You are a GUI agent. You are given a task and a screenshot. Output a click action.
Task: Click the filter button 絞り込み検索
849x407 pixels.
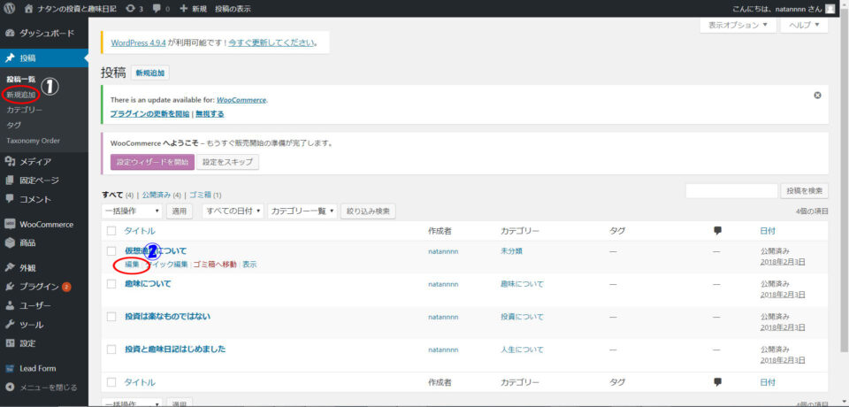368,211
